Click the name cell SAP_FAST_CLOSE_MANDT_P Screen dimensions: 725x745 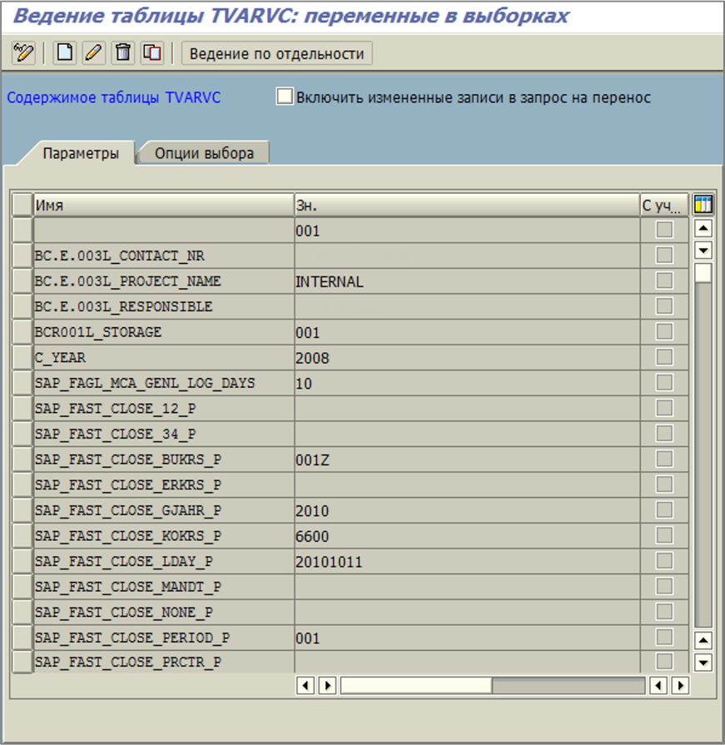tap(164, 587)
